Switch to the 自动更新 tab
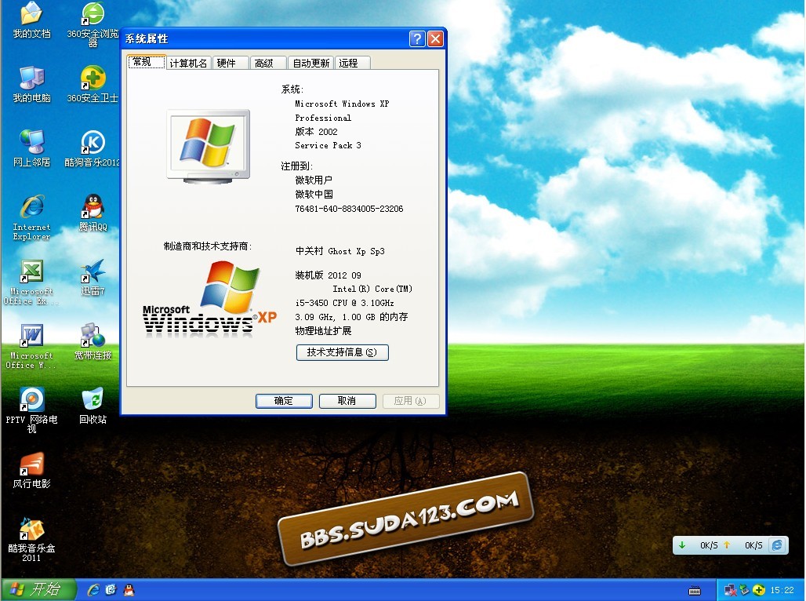This screenshot has width=806, height=601. 311,63
